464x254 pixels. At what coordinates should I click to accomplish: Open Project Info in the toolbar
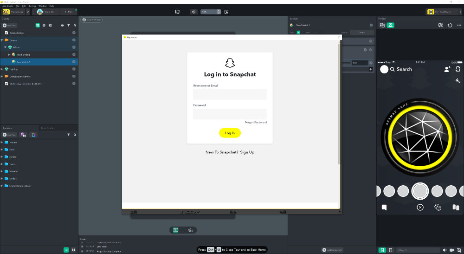click(46, 12)
